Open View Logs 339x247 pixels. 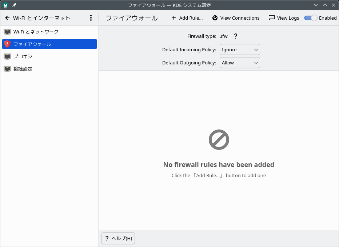(284, 18)
